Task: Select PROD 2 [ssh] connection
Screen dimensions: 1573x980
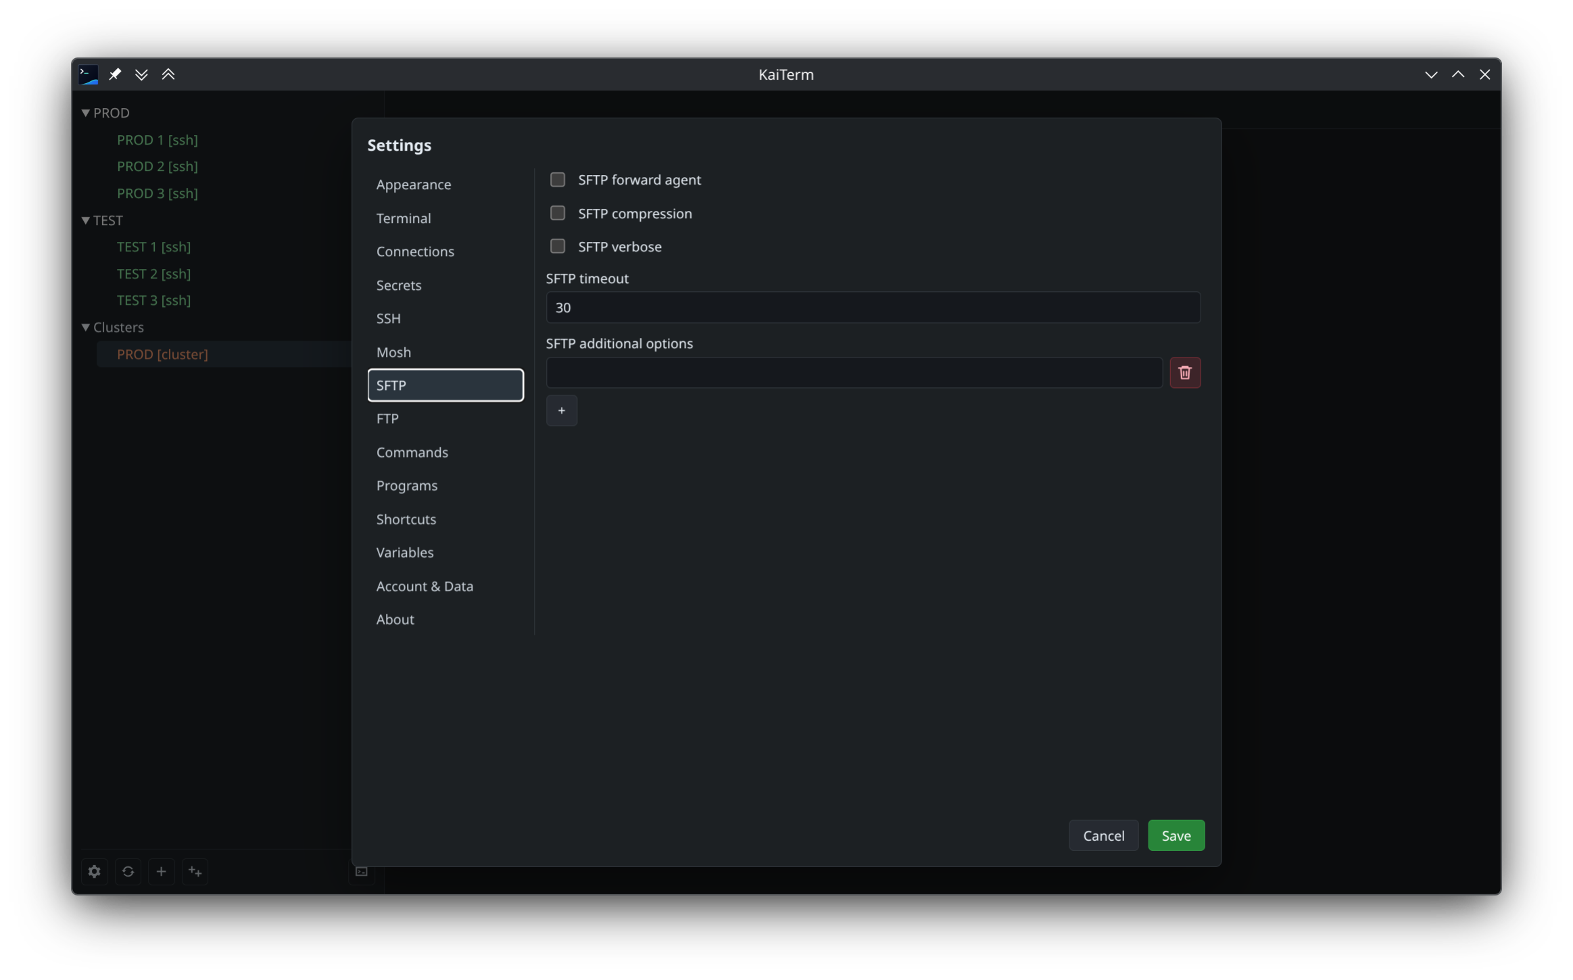Action: [x=158, y=166]
